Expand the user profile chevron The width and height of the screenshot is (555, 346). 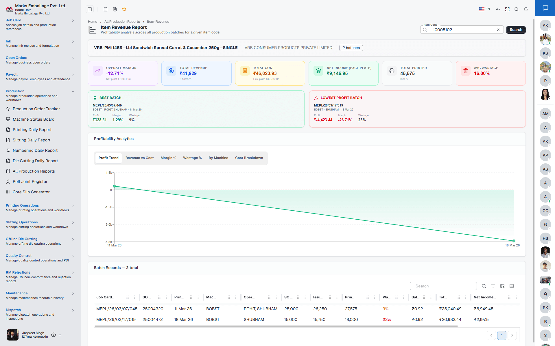pyautogui.click(x=60, y=335)
